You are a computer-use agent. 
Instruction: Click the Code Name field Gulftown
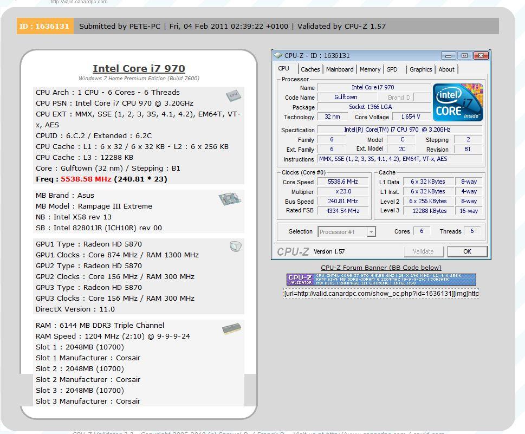click(347, 97)
